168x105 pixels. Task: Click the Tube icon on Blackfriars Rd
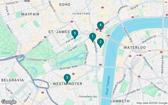coord(161,52)
